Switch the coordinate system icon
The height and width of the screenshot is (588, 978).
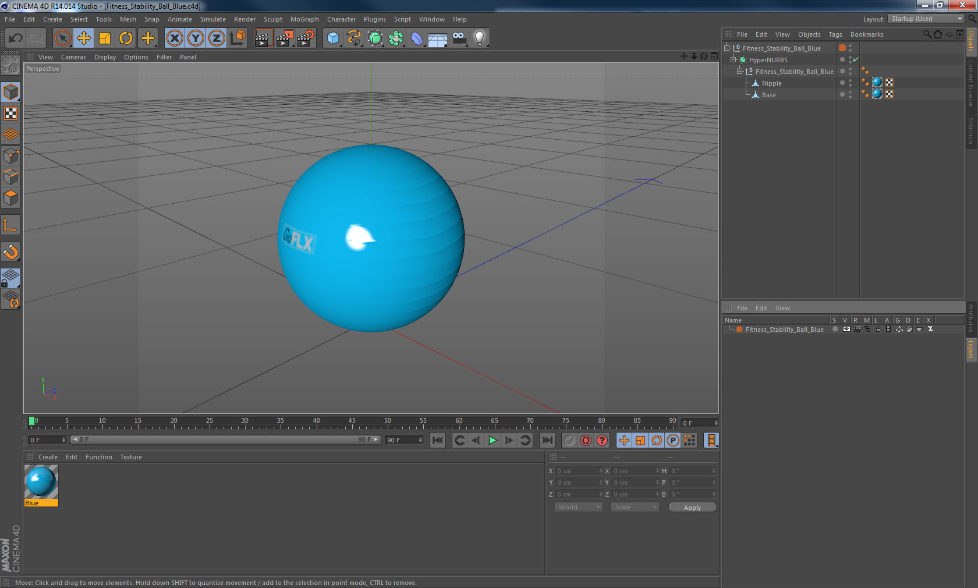pyautogui.click(x=238, y=38)
